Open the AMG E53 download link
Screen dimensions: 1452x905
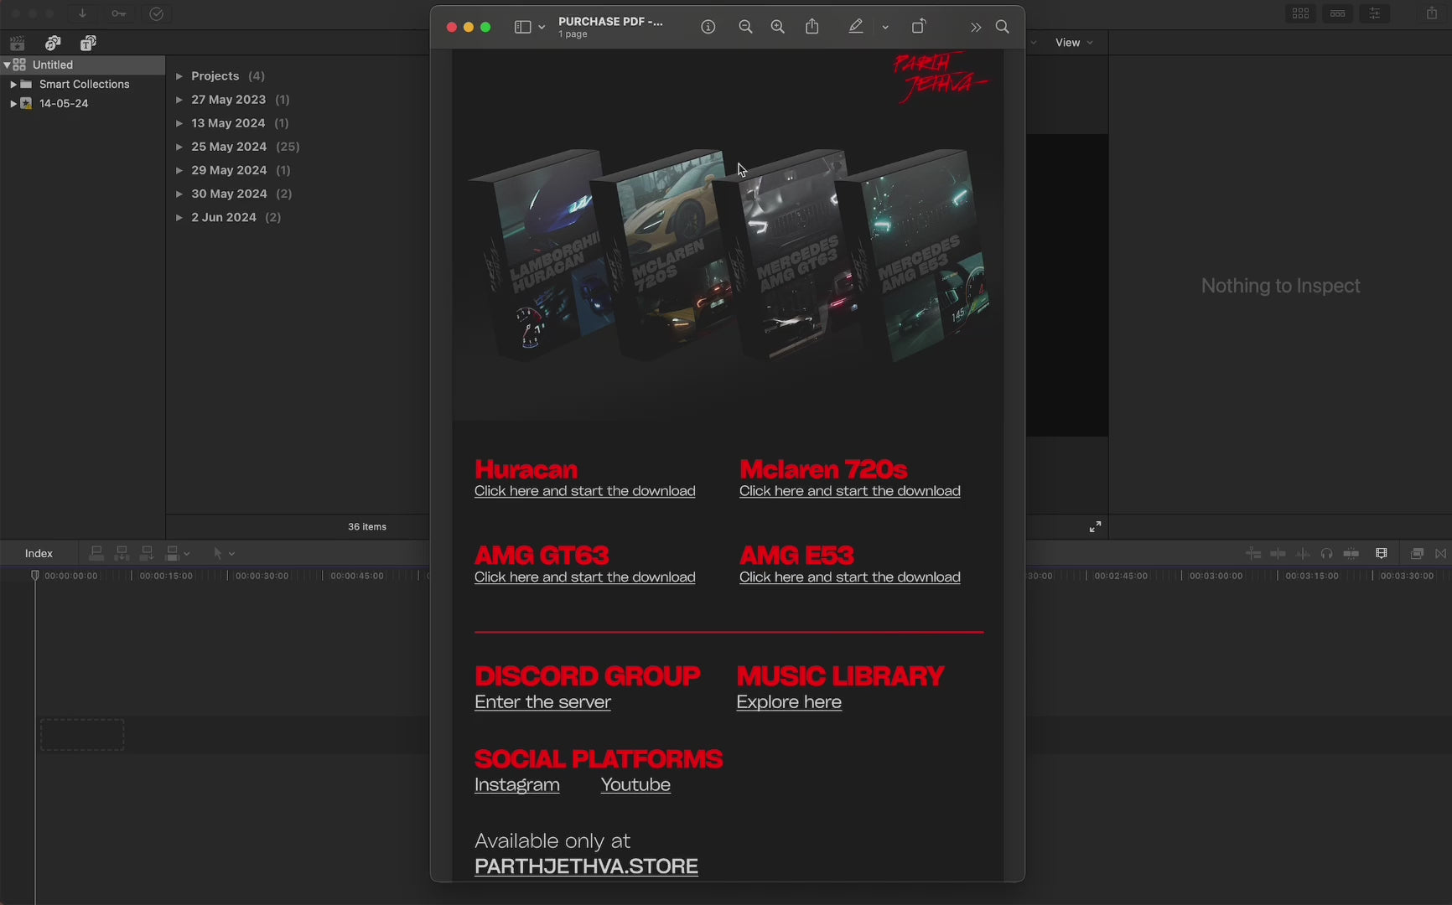coord(849,577)
